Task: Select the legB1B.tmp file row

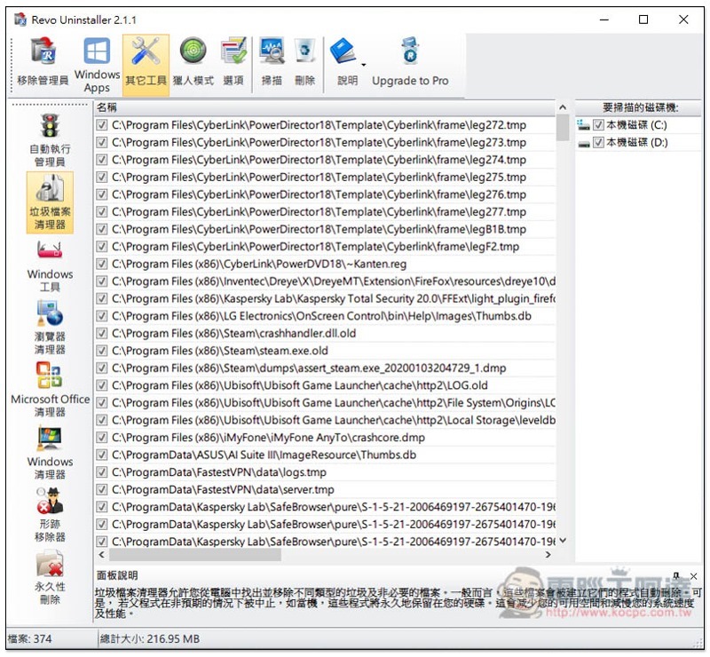Action: pyautogui.click(x=325, y=229)
